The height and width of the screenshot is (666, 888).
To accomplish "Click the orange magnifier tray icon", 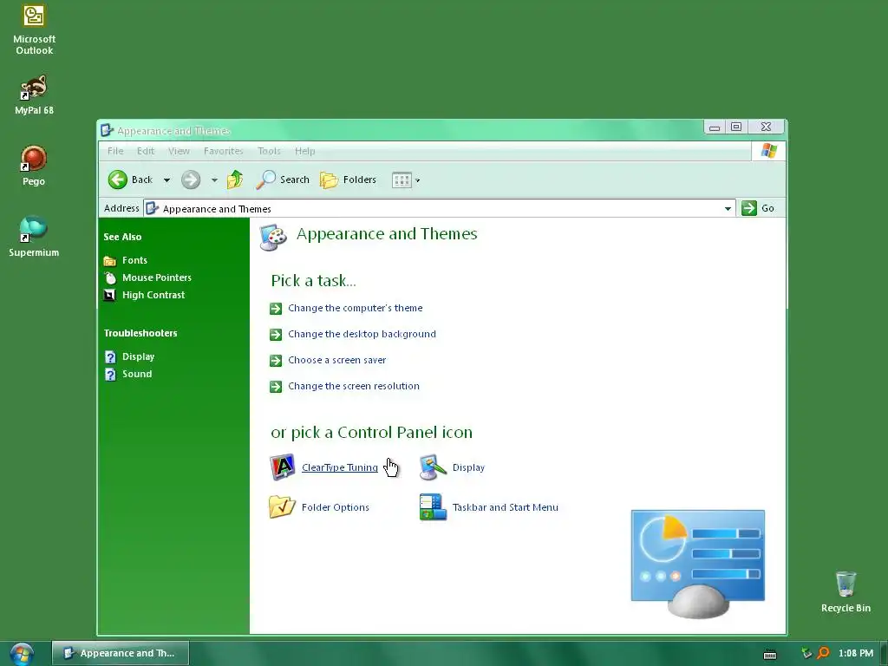I will tap(824, 653).
